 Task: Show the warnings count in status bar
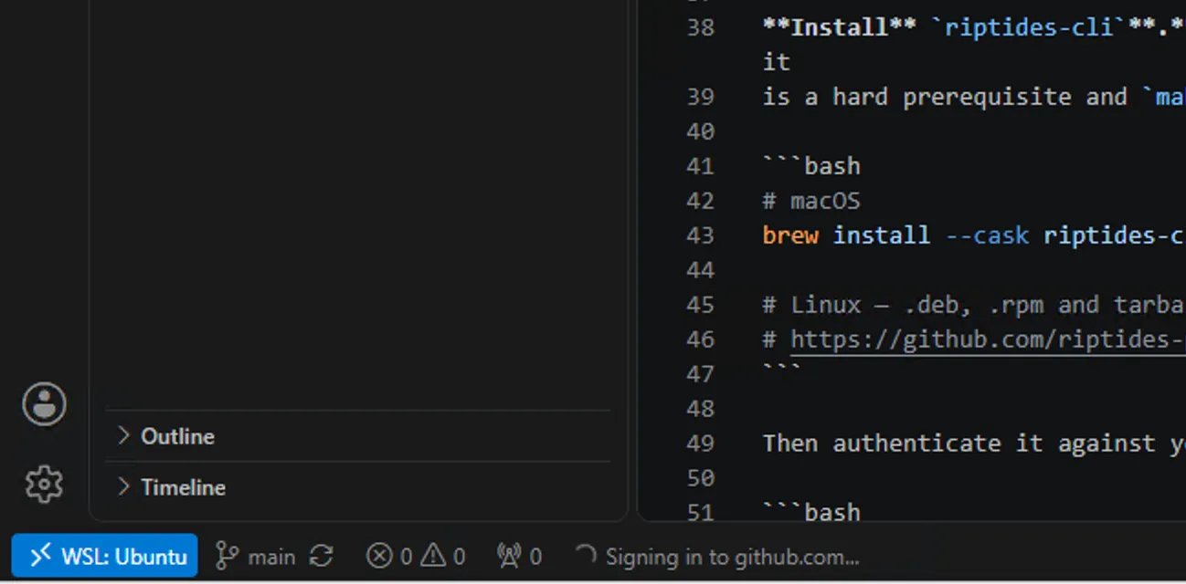(x=443, y=556)
